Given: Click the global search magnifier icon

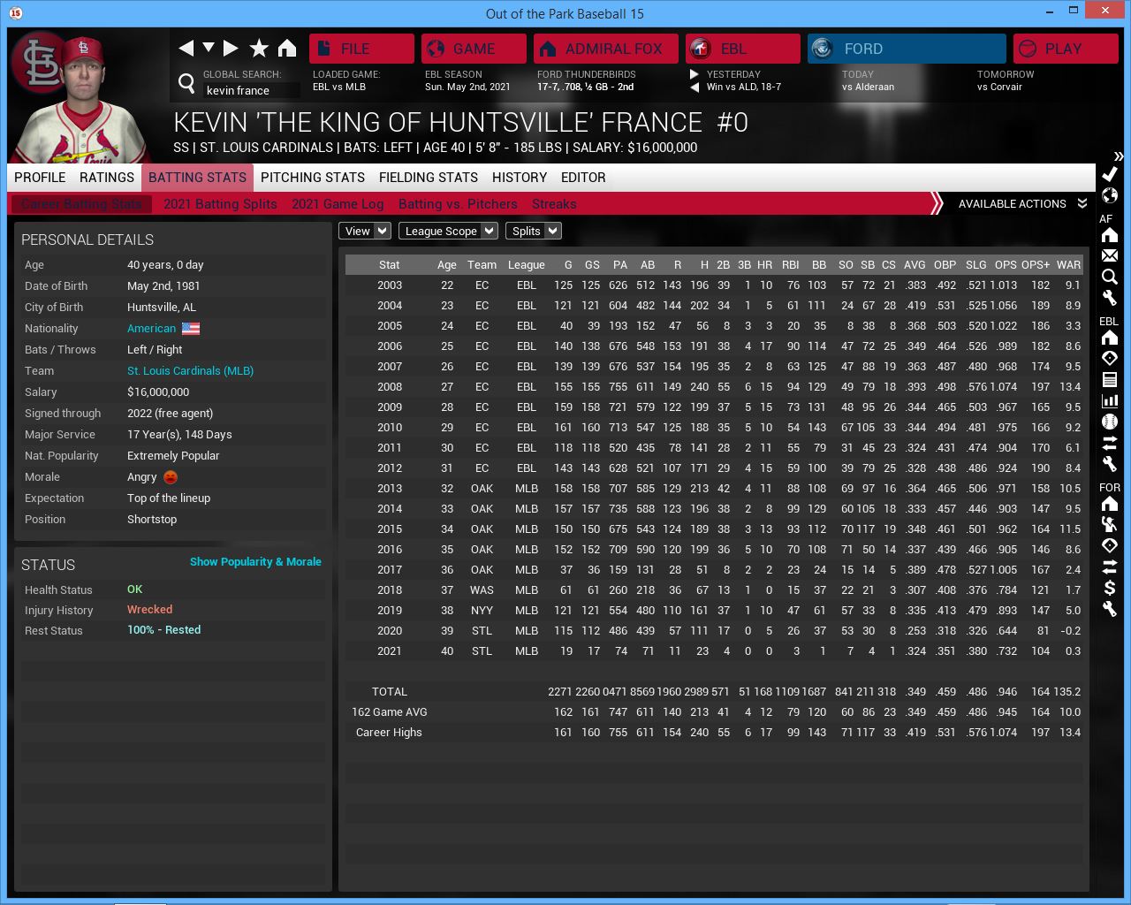Looking at the screenshot, I should (186, 83).
